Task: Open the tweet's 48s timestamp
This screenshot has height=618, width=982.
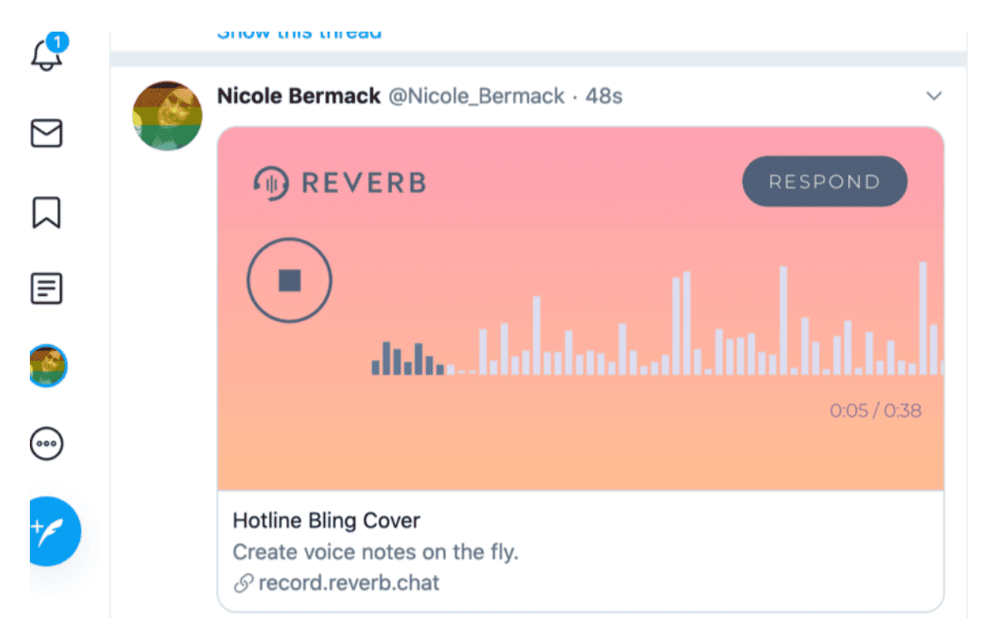Action: coord(603,97)
